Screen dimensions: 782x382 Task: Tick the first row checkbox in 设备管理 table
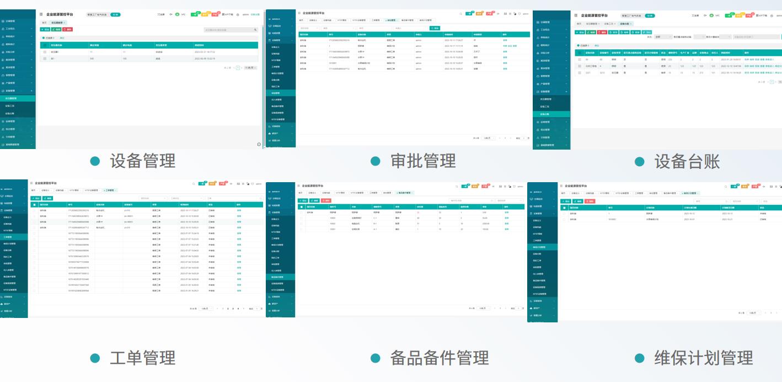[45, 51]
